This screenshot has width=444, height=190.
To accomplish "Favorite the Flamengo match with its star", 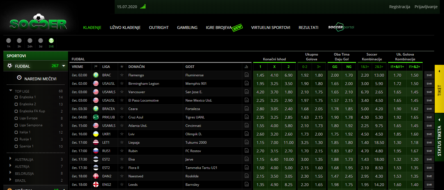I will pyautogui.click(x=122, y=75).
